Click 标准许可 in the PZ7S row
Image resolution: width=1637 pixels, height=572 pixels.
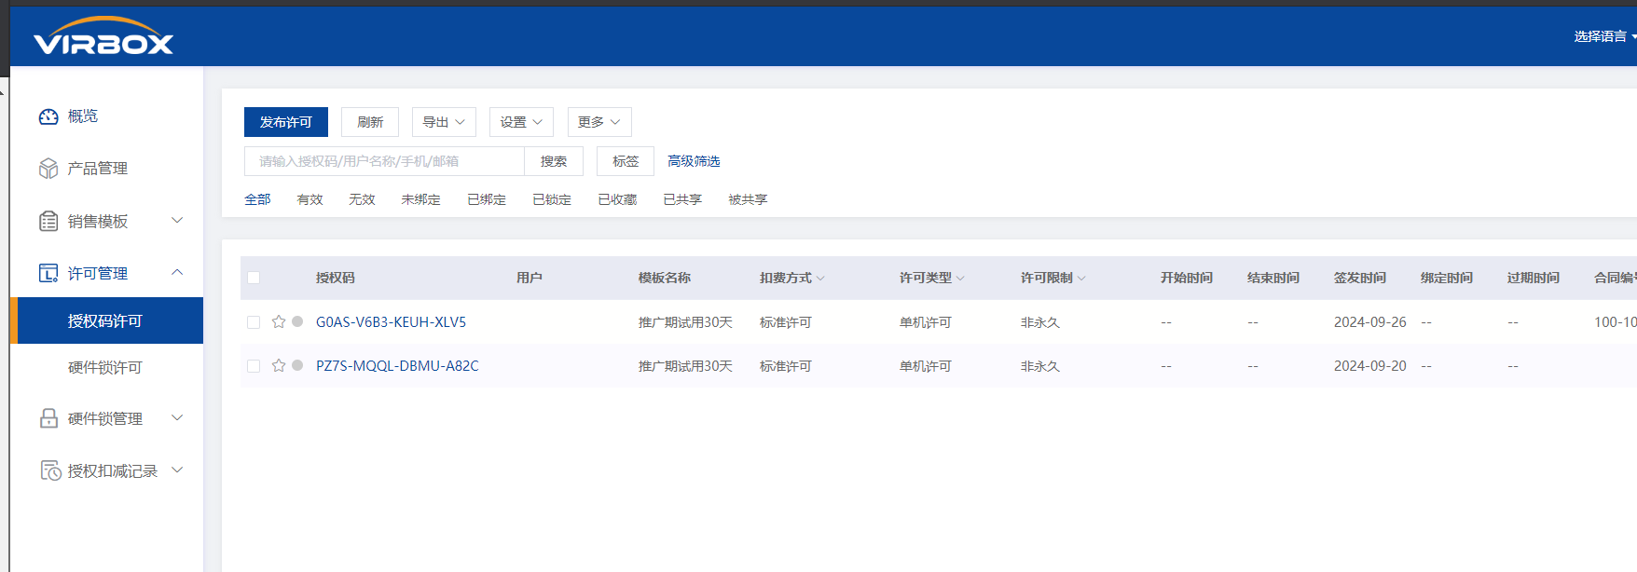[x=786, y=366]
